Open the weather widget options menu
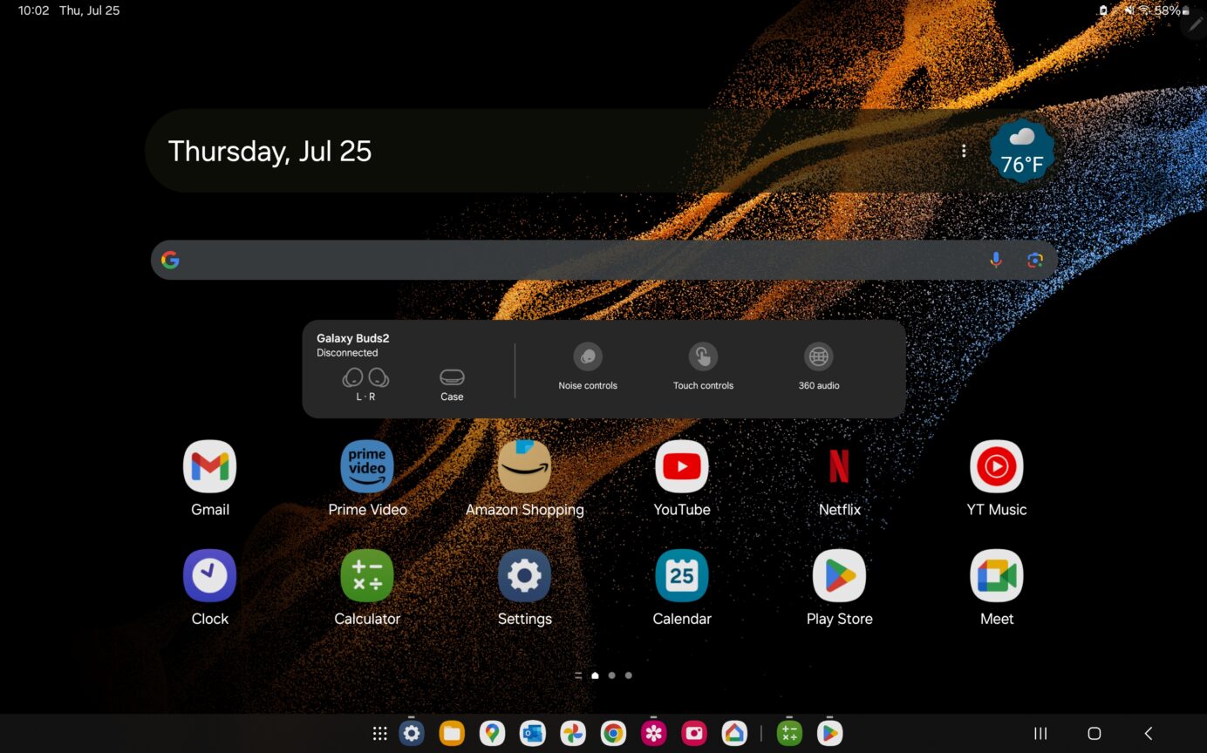The height and width of the screenshot is (753, 1207). click(x=964, y=150)
